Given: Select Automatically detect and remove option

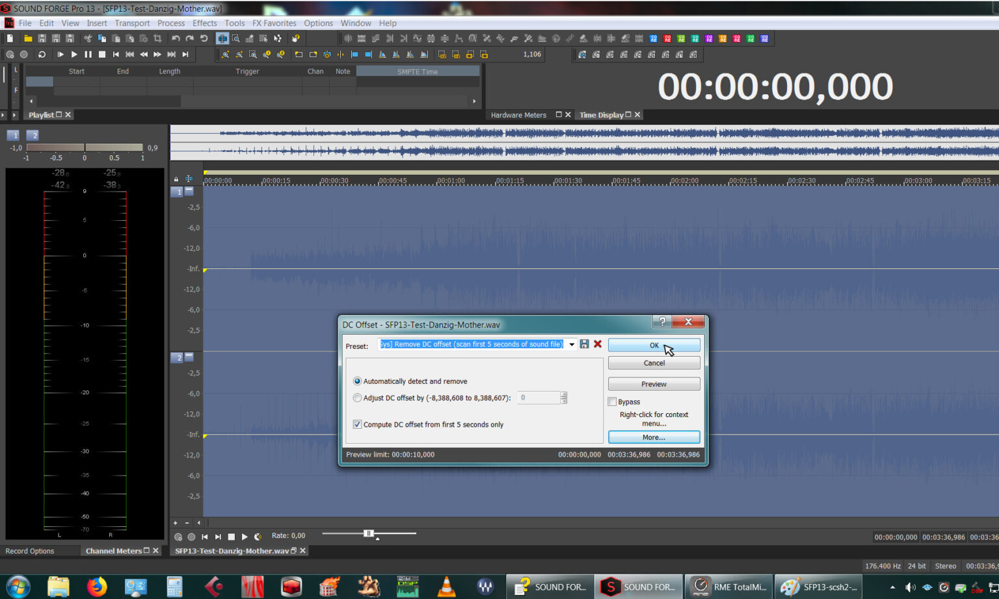Looking at the screenshot, I should 357,381.
